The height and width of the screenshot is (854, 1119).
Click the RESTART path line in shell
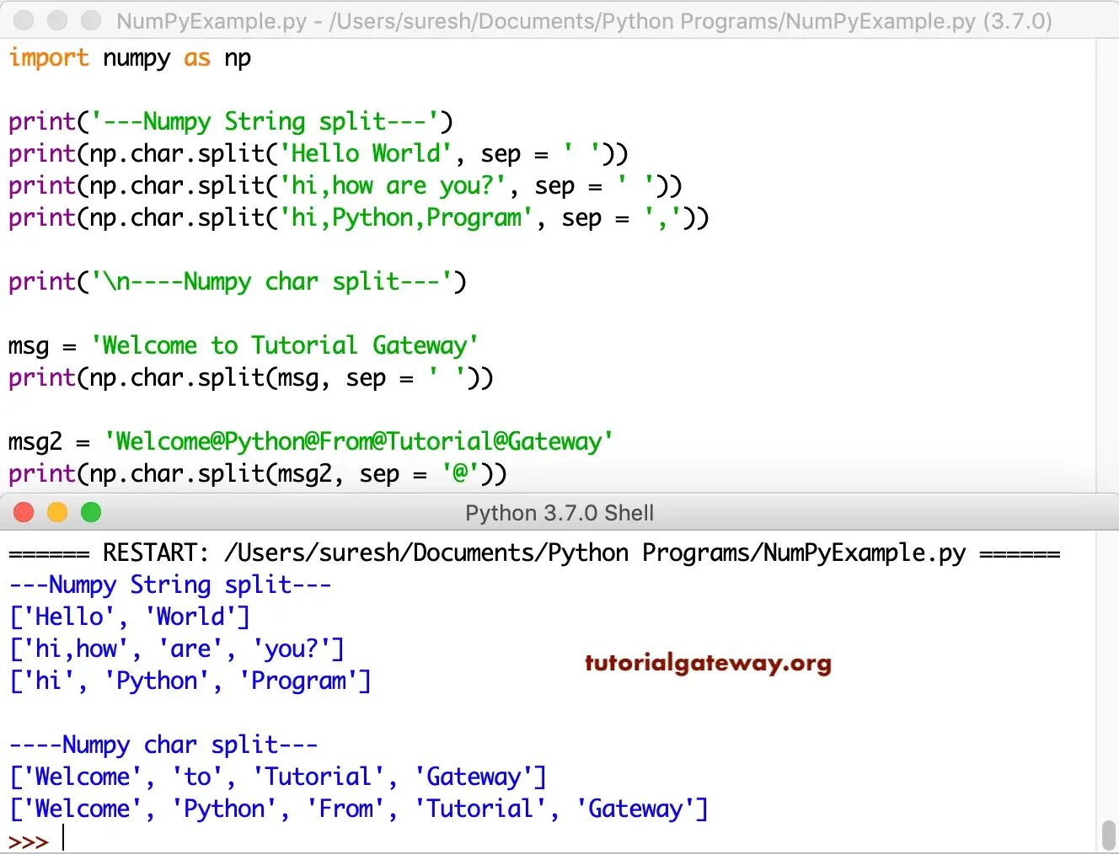534,553
